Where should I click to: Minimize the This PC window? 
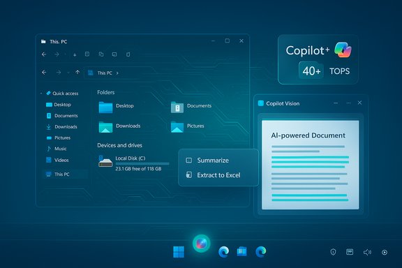click(213, 41)
